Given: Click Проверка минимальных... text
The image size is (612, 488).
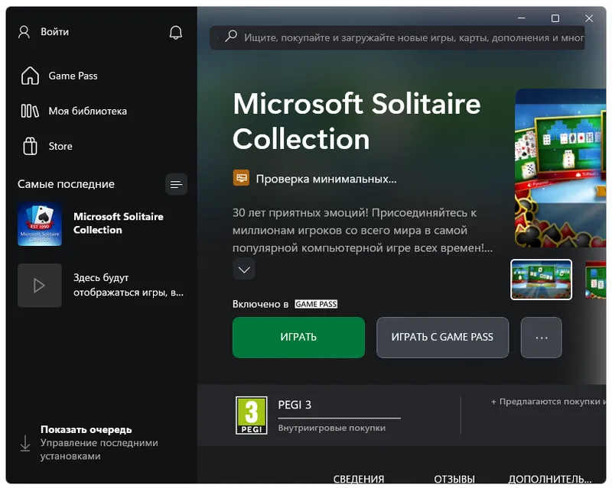Looking at the screenshot, I should (327, 179).
